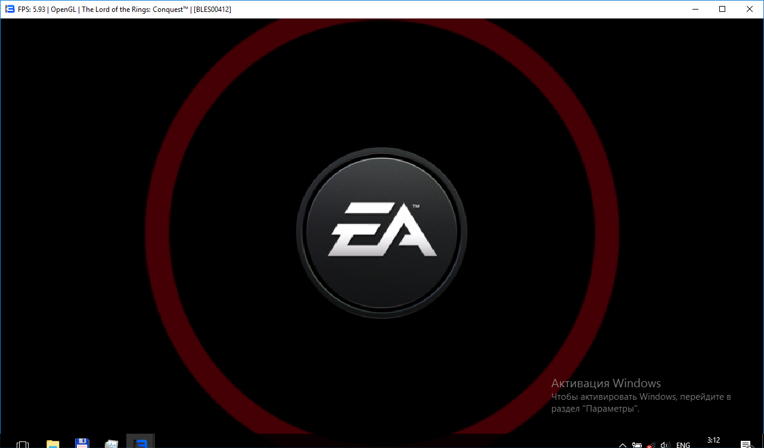Click the 3:12 clock in the taskbar

713,441
